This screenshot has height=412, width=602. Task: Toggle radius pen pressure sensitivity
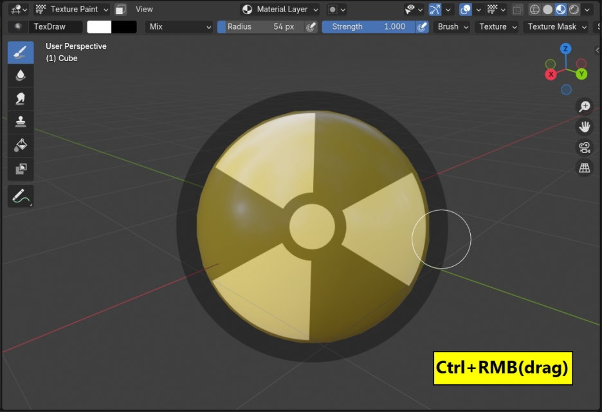pyautogui.click(x=311, y=26)
